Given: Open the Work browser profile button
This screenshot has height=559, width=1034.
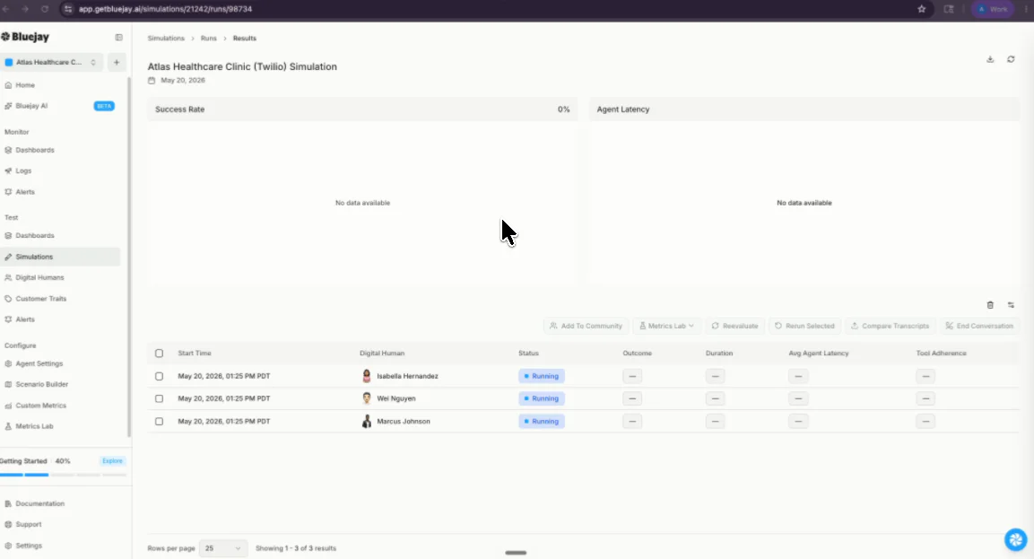Looking at the screenshot, I should click(993, 9).
